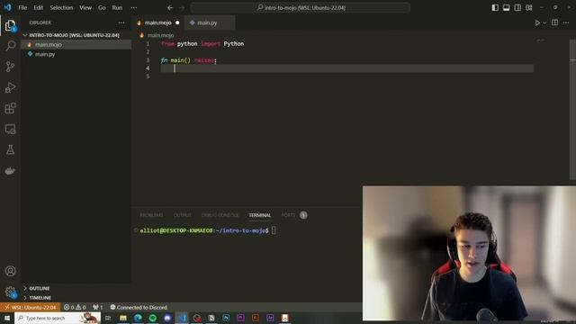
Task: Click Connected to Discord status item
Action: [139, 308]
